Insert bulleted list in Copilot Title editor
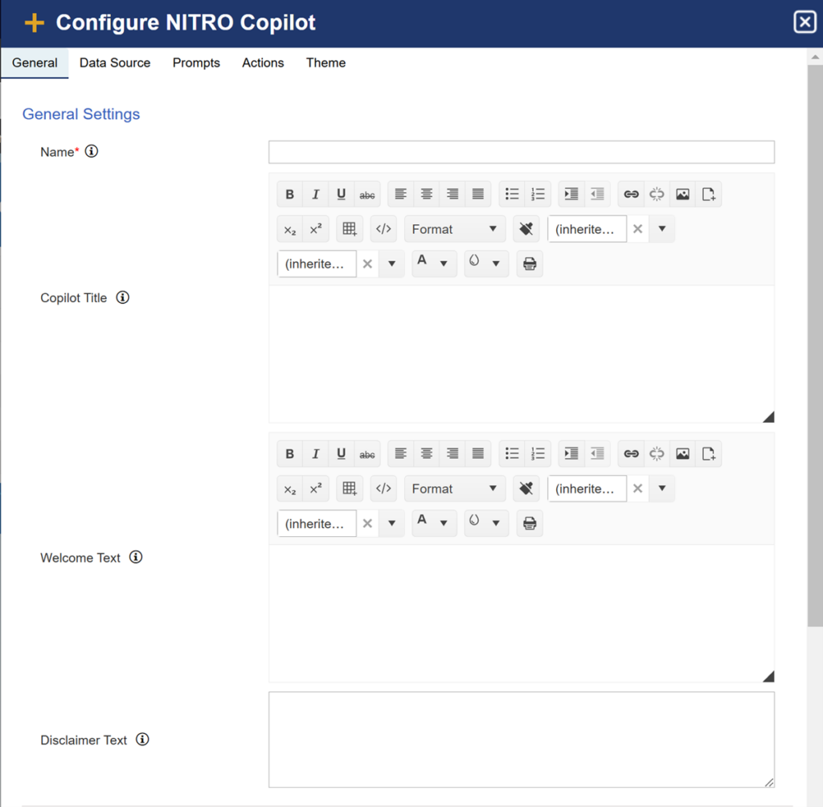The height and width of the screenshot is (807, 823). [512, 195]
